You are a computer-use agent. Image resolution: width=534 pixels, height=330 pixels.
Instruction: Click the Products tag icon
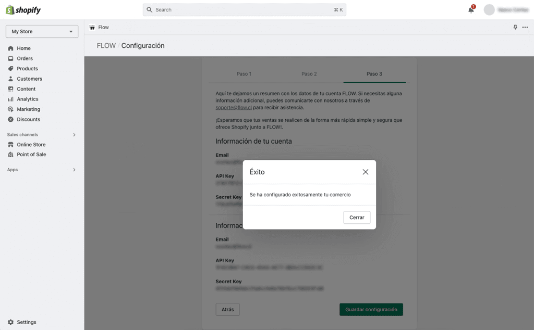tap(10, 69)
